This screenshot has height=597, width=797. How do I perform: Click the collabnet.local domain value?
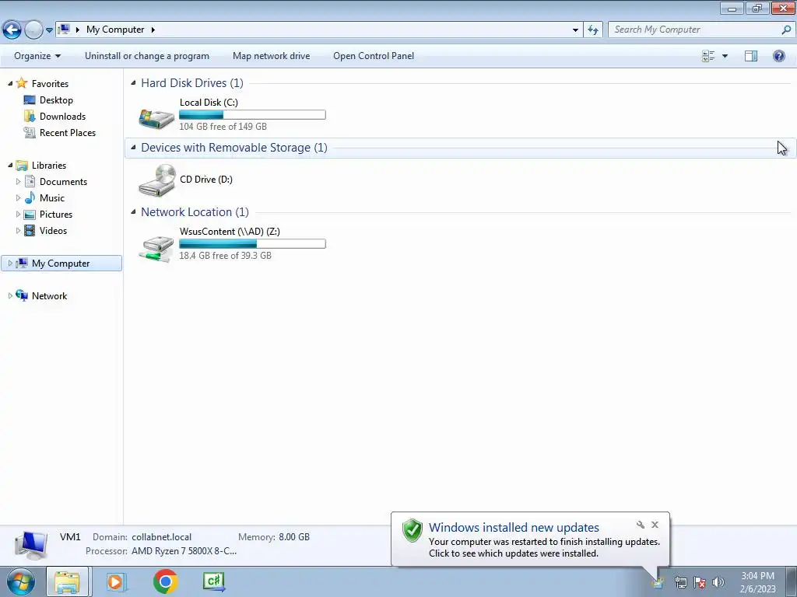[x=162, y=537]
